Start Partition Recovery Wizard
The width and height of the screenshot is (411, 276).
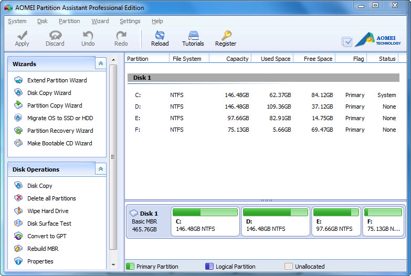pyautogui.click(x=60, y=131)
